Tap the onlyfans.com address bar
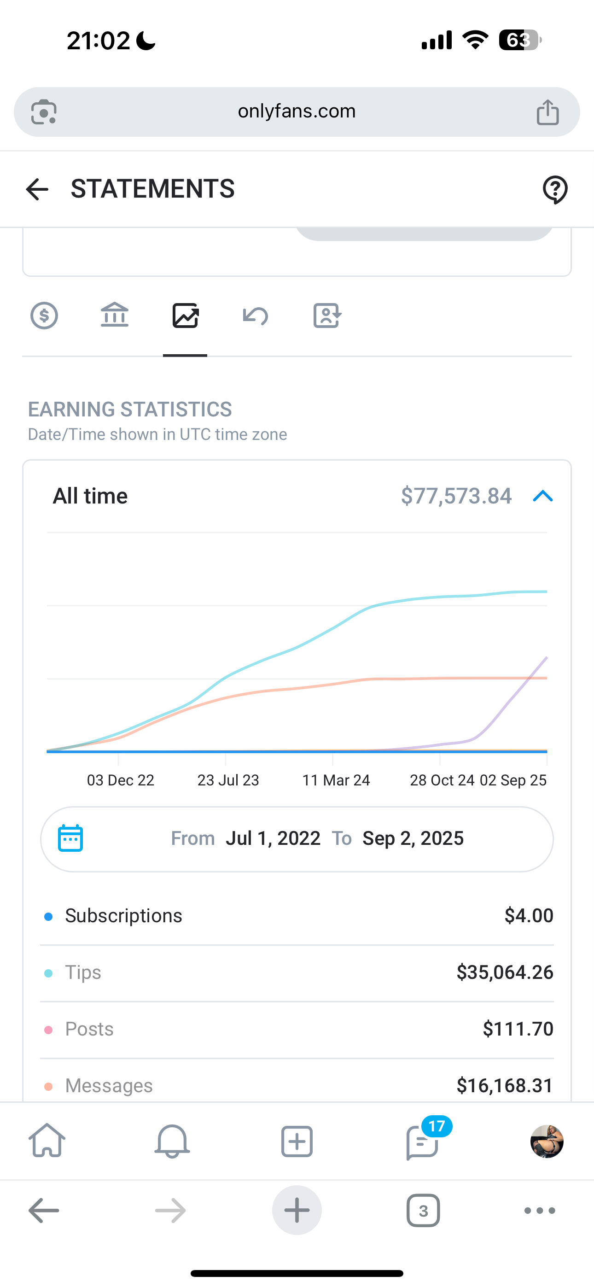Viewport: 594px width, 1288px height. (297, 111)
